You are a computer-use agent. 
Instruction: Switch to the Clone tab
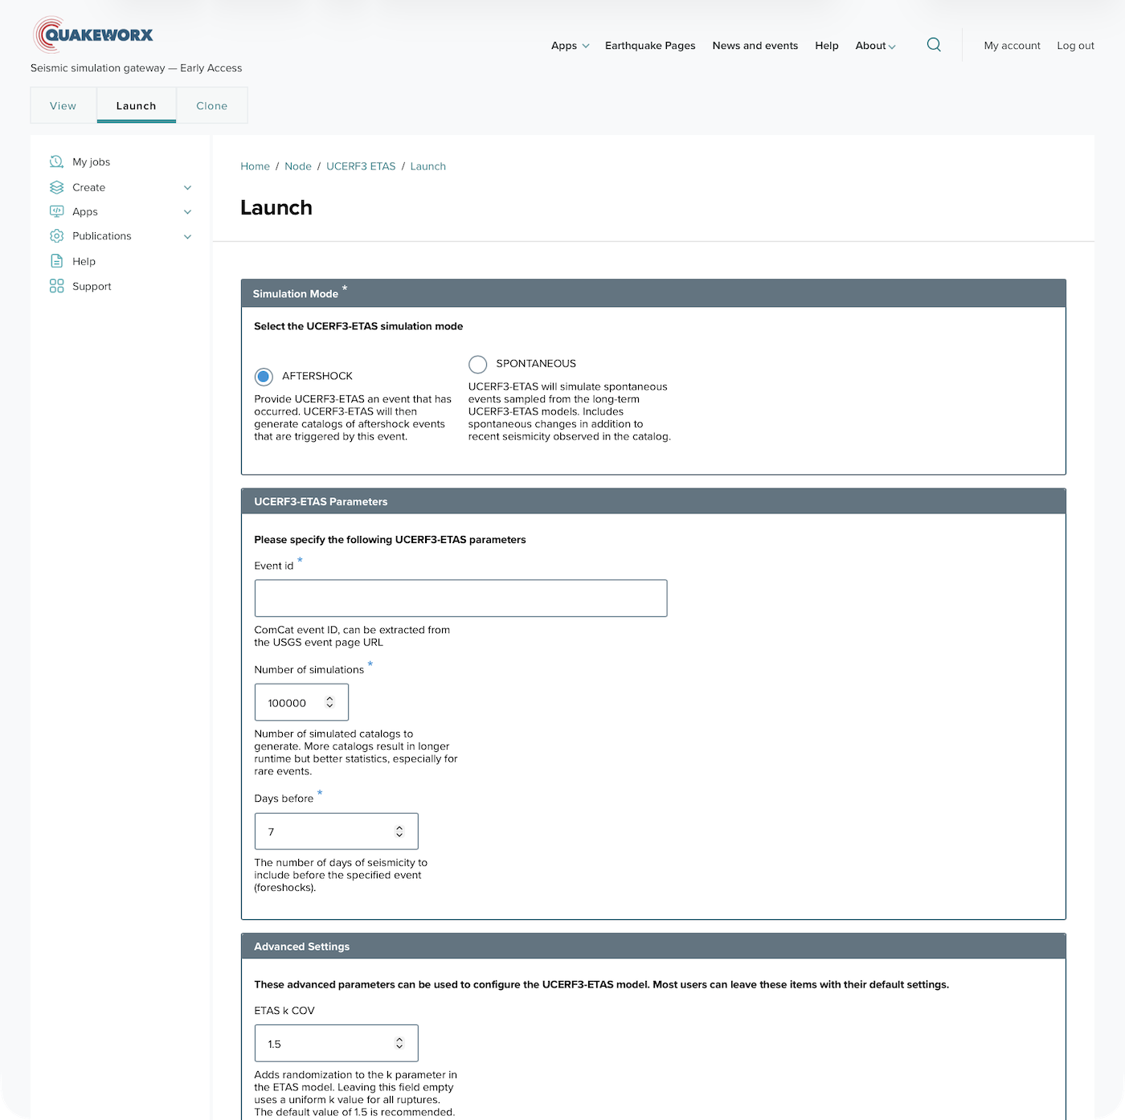click(211, 105)
